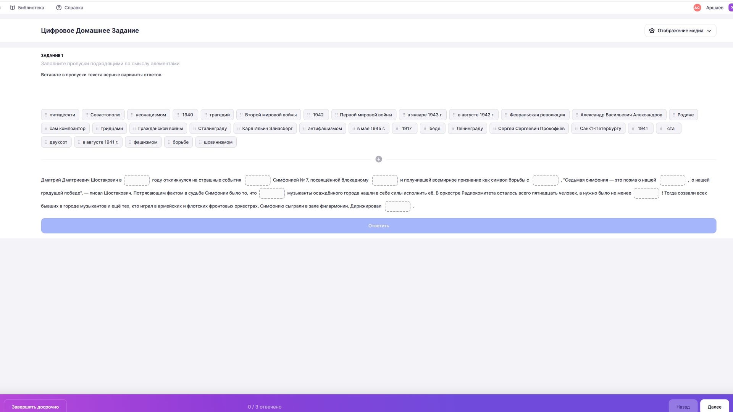Viewport: 733px width, 412px height.
Task: Click the blank after 'Дирижировал'
Action: (397, 206)
